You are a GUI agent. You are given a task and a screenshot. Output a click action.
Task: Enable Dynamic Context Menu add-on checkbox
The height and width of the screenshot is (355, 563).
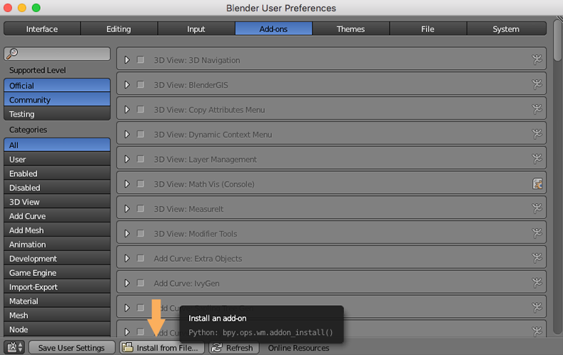click(141, 134)
